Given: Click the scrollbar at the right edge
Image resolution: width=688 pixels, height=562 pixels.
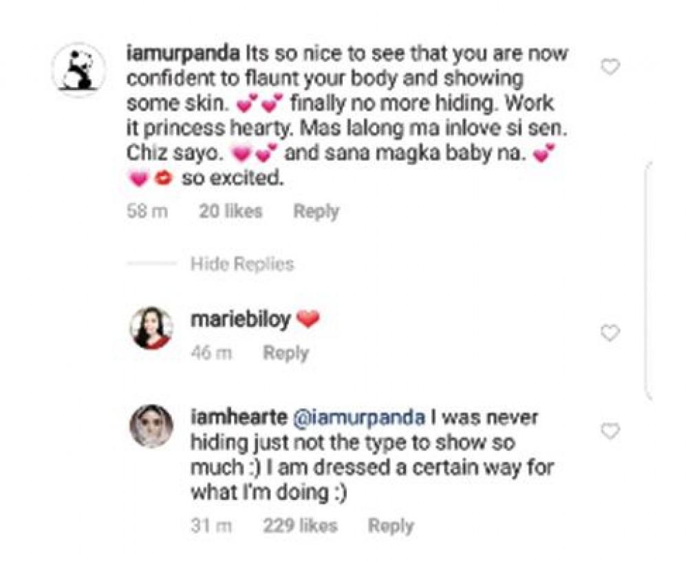Looking at the screenshot, I should (x=648, y=282).
